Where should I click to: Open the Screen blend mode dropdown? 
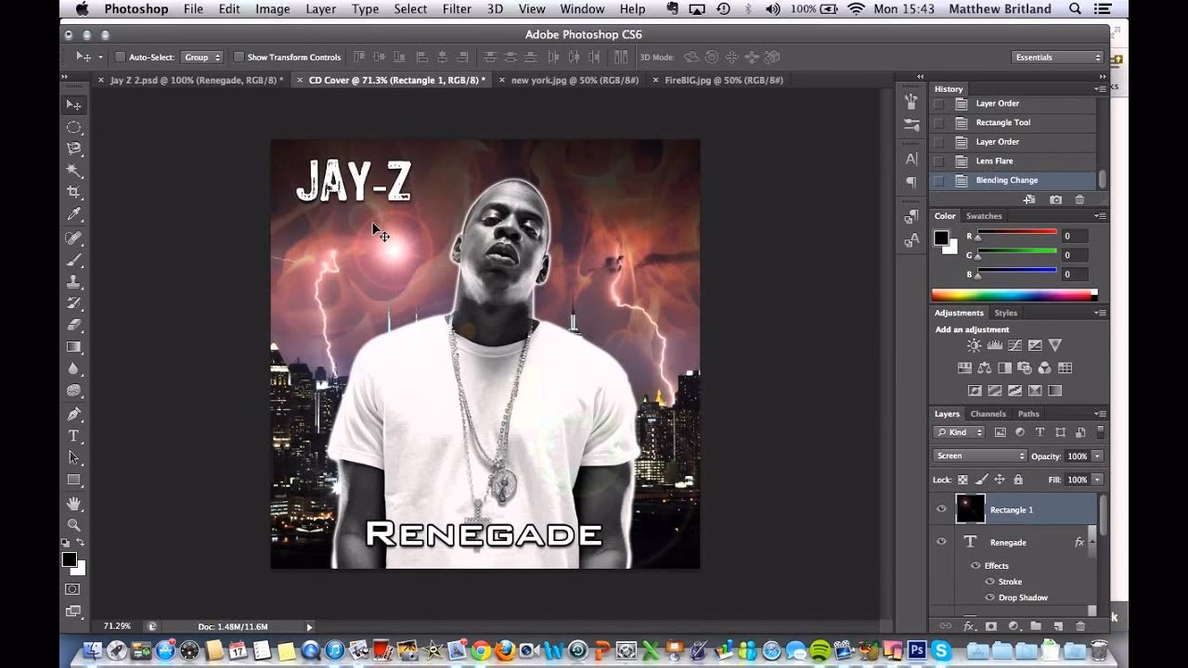979,456
